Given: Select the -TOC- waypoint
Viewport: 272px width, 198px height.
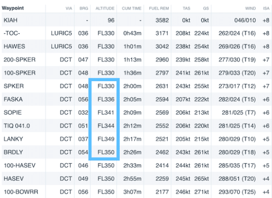Looking at the screenshot, I should (12, 33).
